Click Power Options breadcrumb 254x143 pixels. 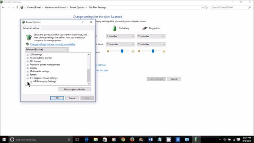[x=77, y=8]
